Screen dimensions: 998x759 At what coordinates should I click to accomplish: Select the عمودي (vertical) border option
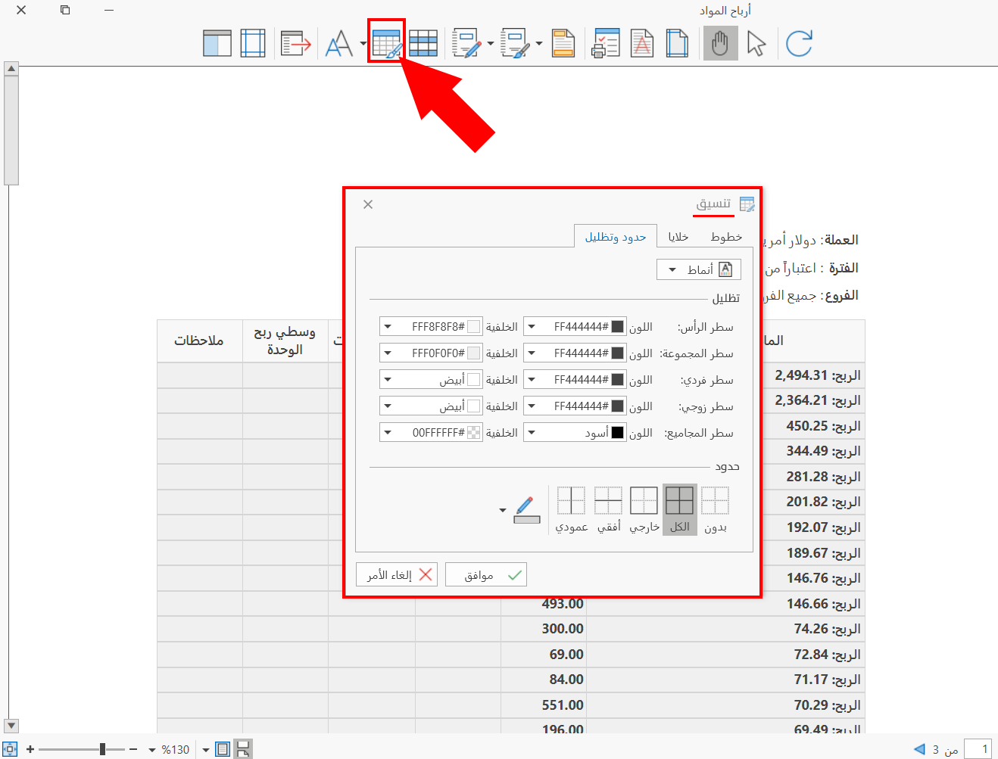coord(572,510)
